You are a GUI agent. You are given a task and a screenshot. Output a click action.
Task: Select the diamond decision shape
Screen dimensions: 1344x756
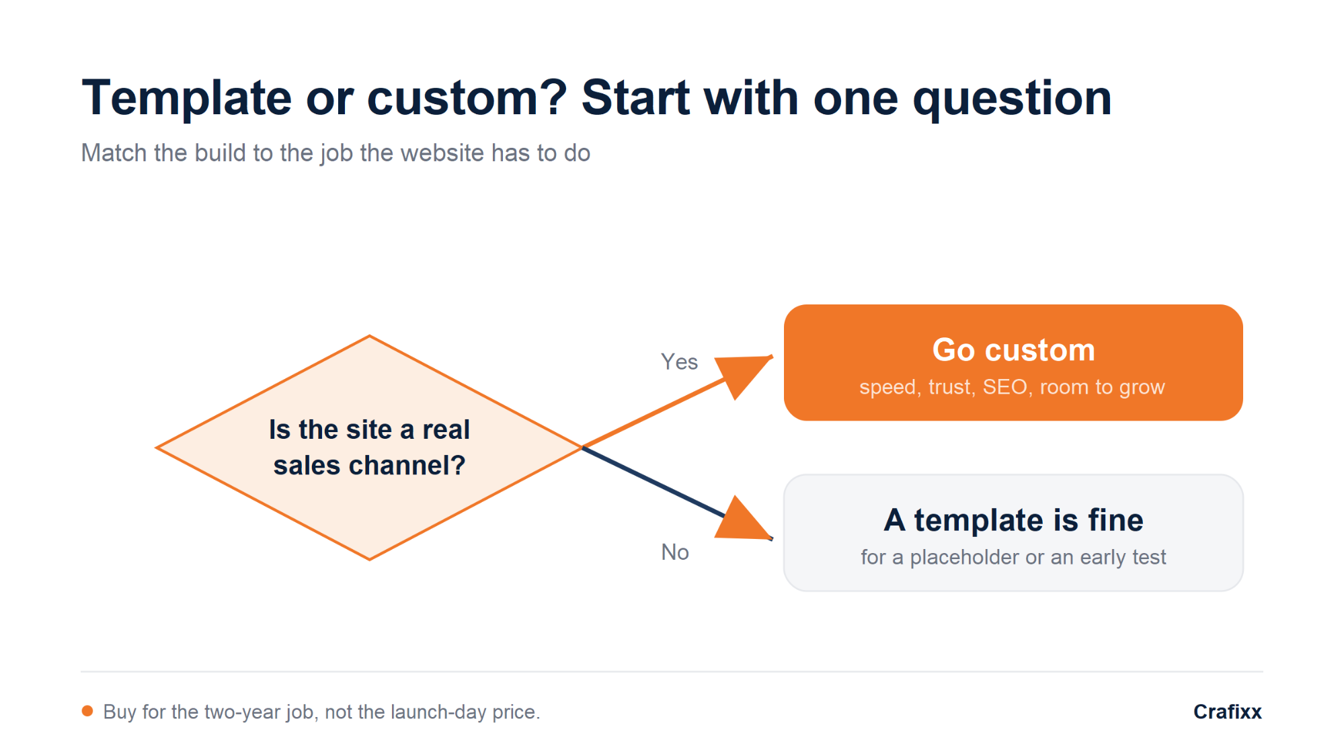[x=369, y=448]
